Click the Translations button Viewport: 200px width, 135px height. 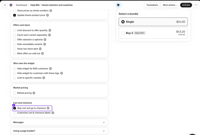[152, 5]
